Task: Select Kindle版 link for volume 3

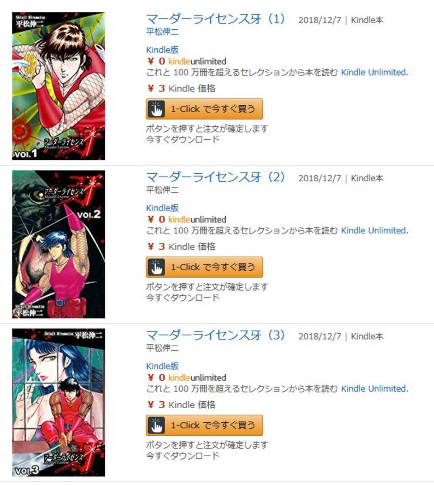Action: tap(162, 366)
